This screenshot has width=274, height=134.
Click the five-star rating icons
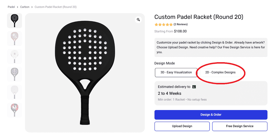[164, 25]
